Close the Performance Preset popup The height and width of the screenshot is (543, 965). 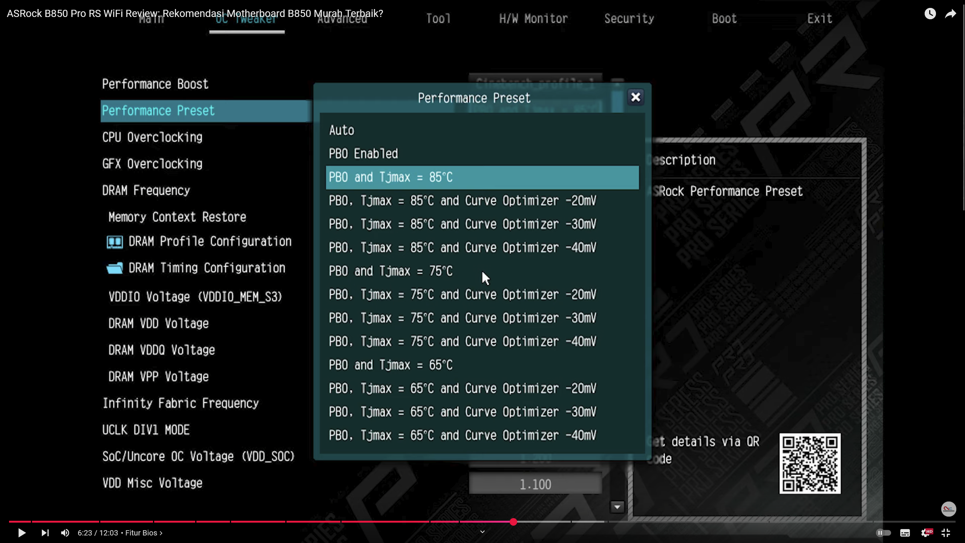pyautogui.click(x=636, y=97)
